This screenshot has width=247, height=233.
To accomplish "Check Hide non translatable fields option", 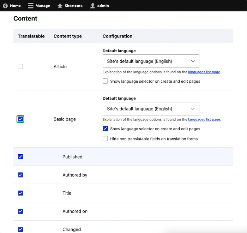I will pyautogui.click(x=105, y=139).
